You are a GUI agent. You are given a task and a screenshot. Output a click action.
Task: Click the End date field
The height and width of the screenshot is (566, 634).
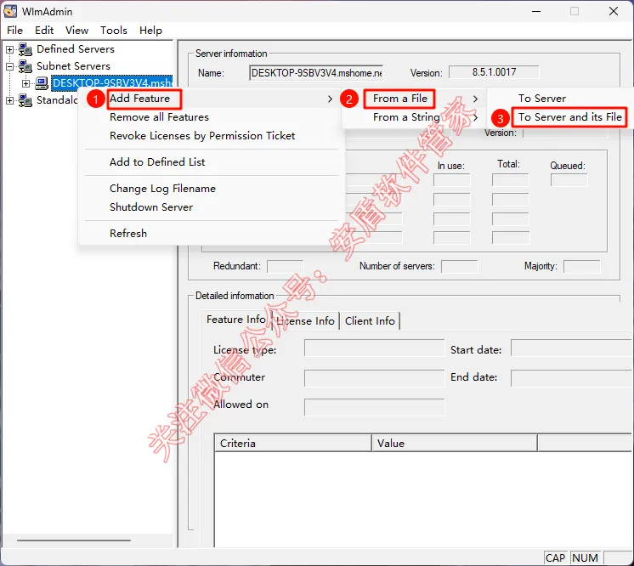(572, 378)
